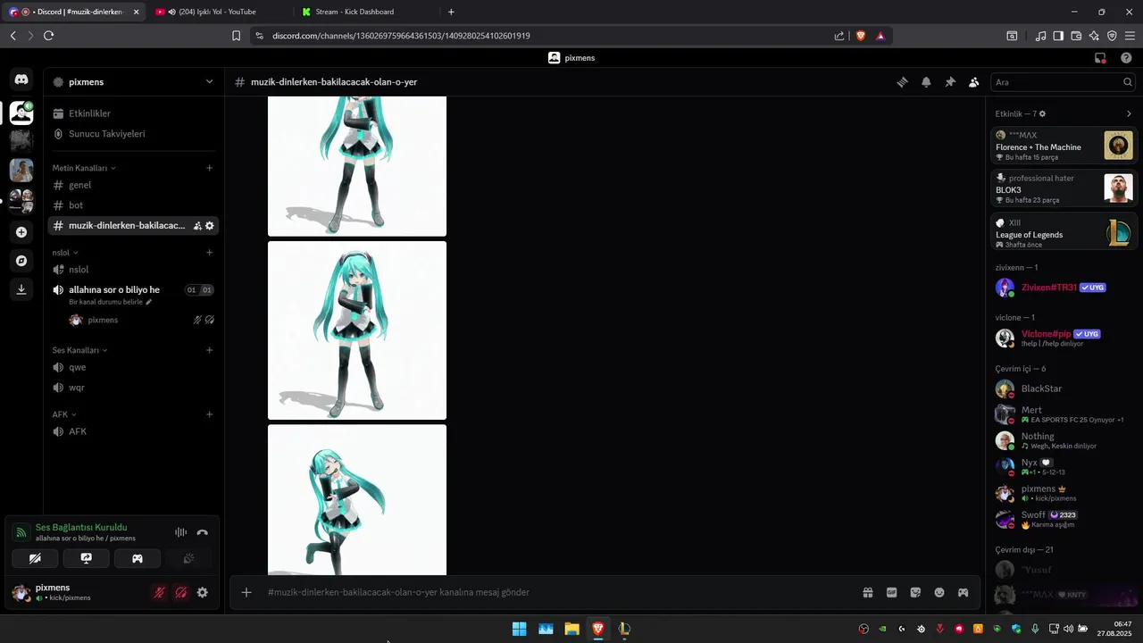Create channel in Ses Kanalları plus

coord(210,350)
